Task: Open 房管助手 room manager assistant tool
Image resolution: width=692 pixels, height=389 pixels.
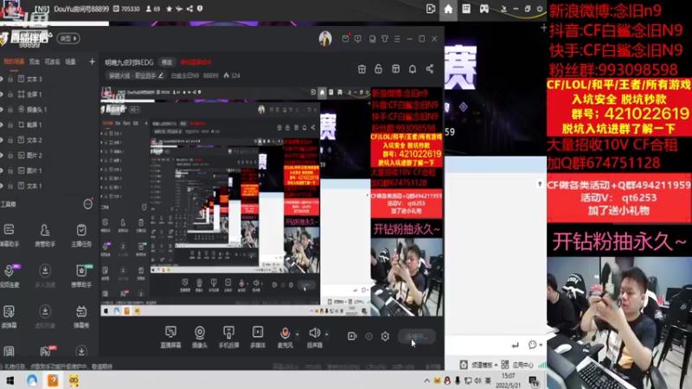Action: 45,234
